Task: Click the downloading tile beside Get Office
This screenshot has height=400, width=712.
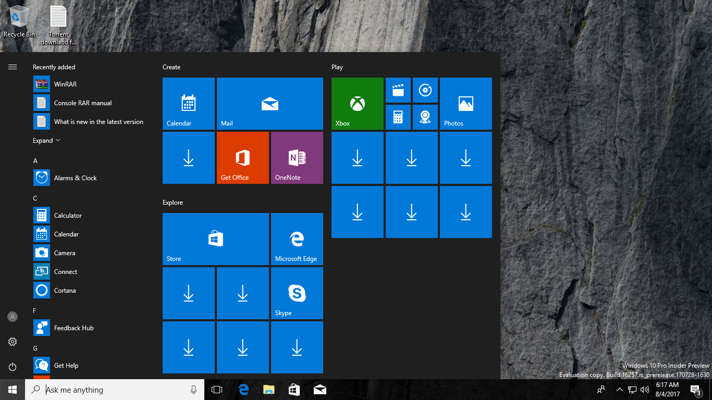Action: pyautogui.click(x=189, y=158)
